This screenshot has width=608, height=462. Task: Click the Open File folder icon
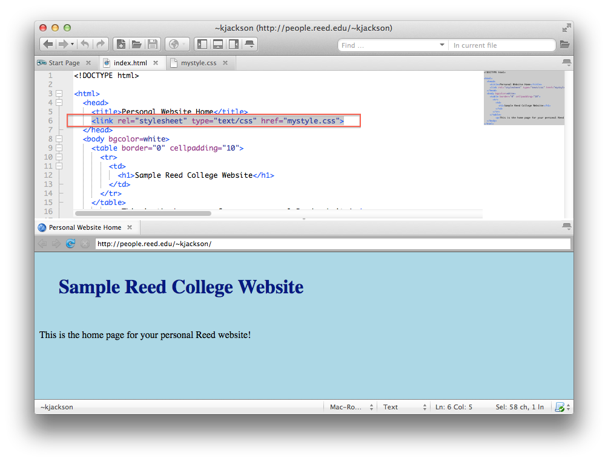(137, 44)
